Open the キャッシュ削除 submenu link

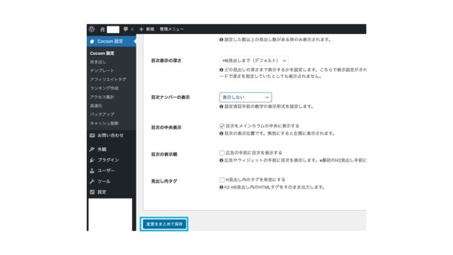(x=104, y=123)
